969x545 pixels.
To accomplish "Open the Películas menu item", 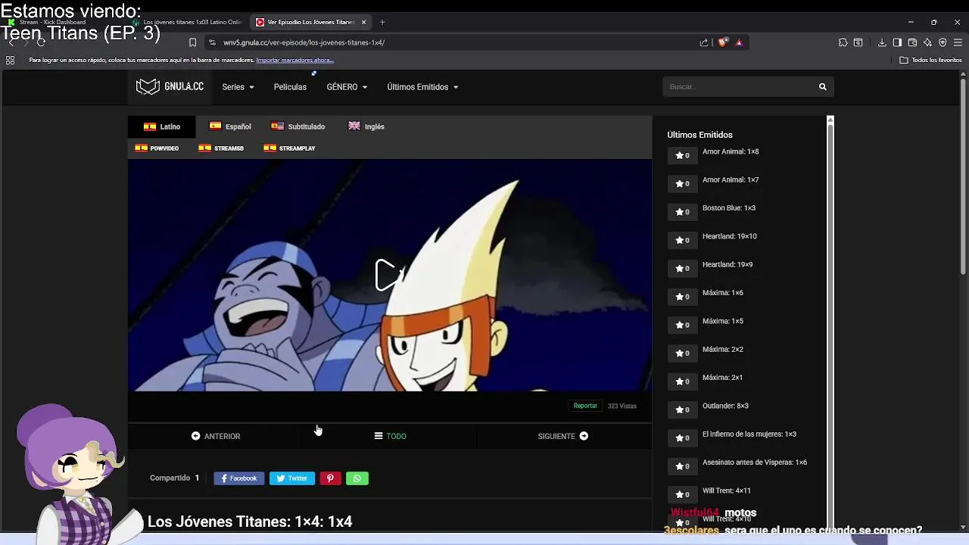I will pyautogui.click(x=290, y=87).
